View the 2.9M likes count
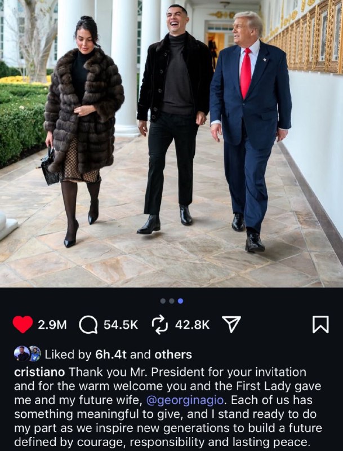 [52, 325]
